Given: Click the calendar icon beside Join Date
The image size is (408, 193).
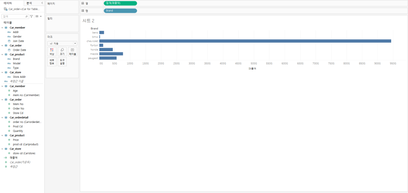Looking at the screenshot, I should tap(9, 41).
